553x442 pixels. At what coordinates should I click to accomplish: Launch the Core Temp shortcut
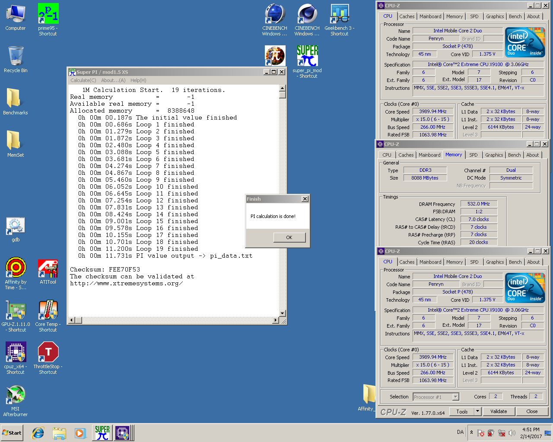coord(48,316)
